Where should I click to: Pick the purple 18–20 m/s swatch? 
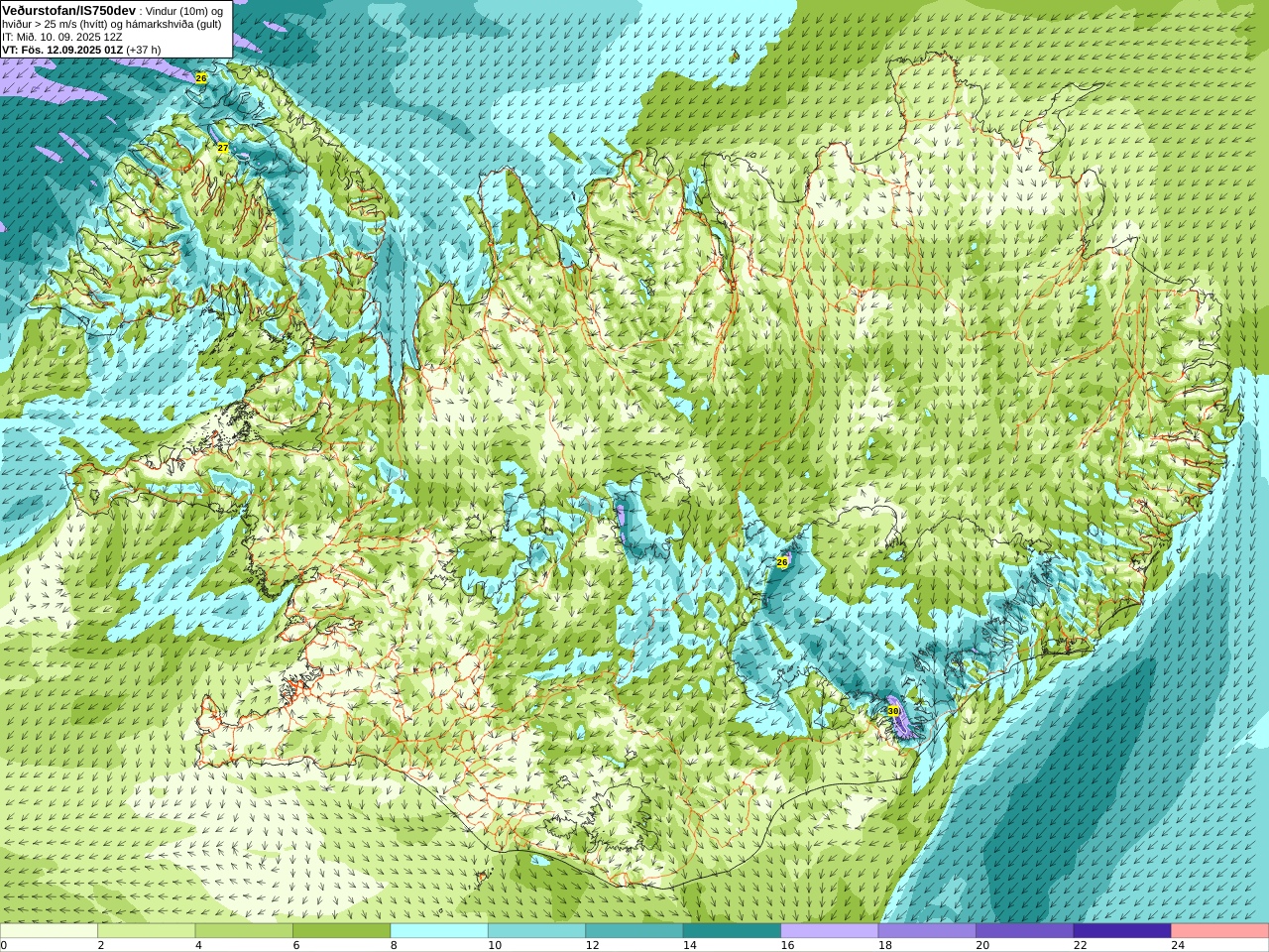[927, 931]
